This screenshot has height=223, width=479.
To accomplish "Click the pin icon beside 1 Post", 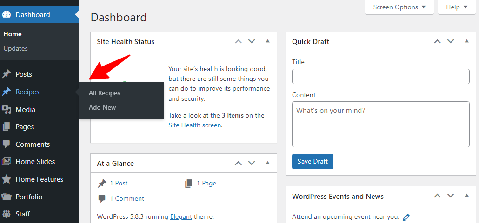I will pos(102,184).
